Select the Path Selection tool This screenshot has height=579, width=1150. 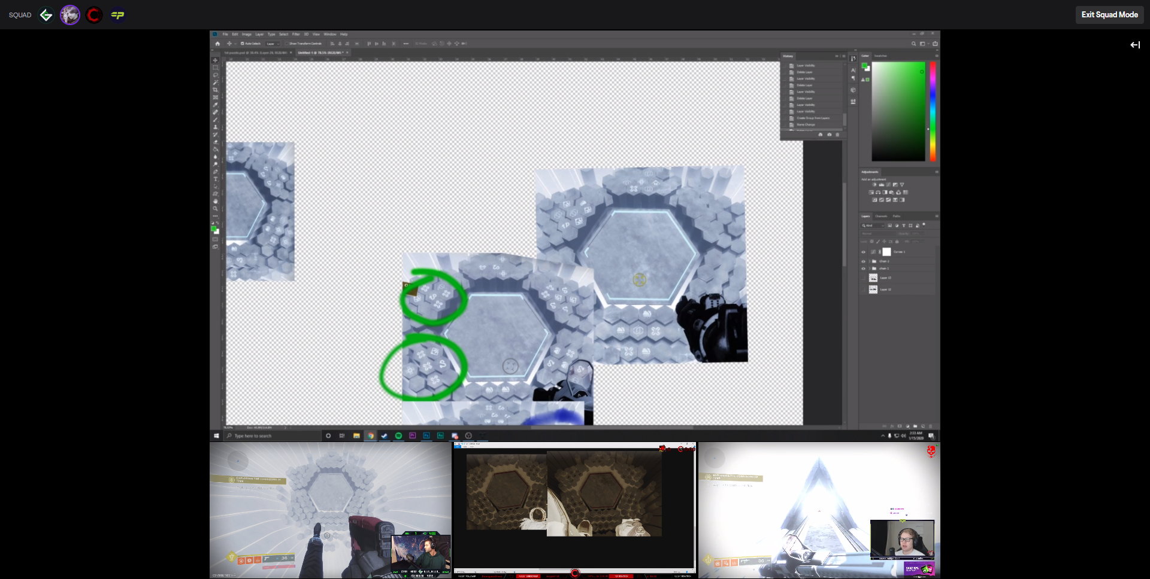tap(215, 187)
